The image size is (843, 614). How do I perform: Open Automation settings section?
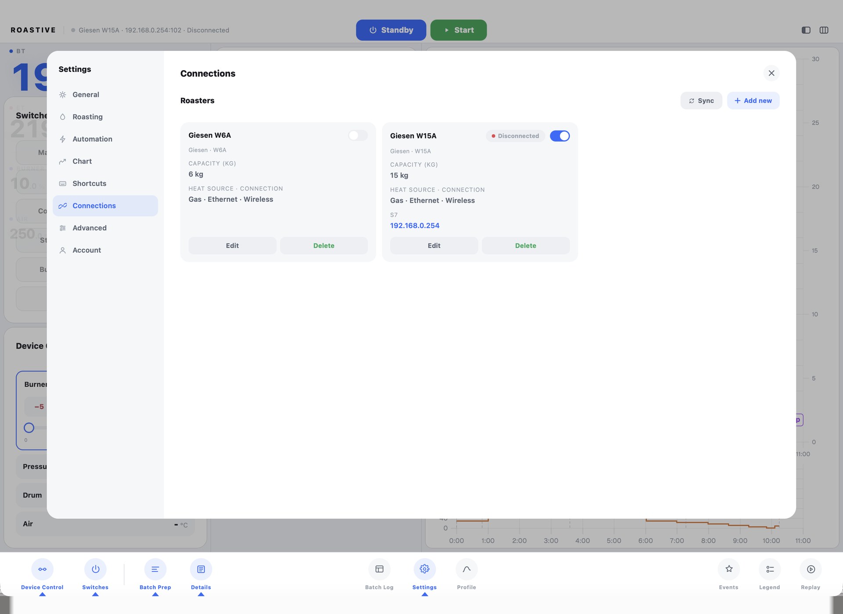click(105, 139)
